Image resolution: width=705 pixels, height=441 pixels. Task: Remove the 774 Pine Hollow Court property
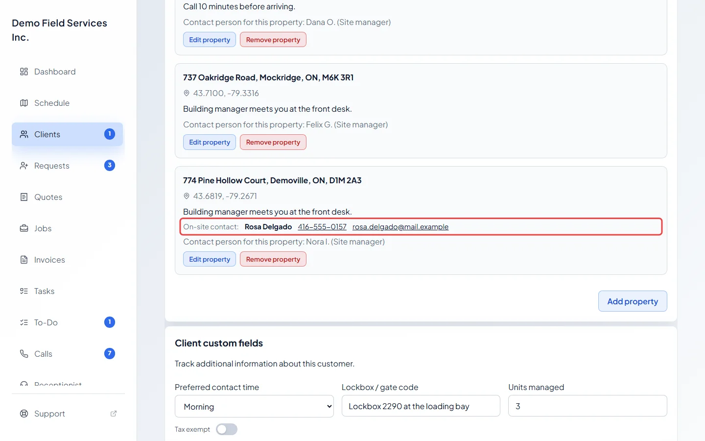[x=273, y=259]
